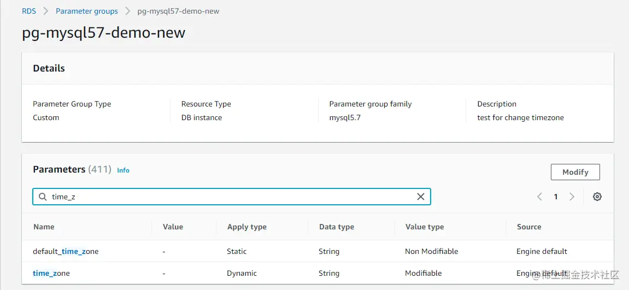Sort by Source column header
629x290 pixels.
pos(528,227)
